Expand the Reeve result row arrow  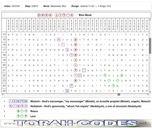[4, 111]
